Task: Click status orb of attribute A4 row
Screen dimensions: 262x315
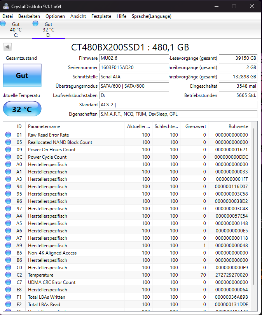Action: click(x=8, y=216)
